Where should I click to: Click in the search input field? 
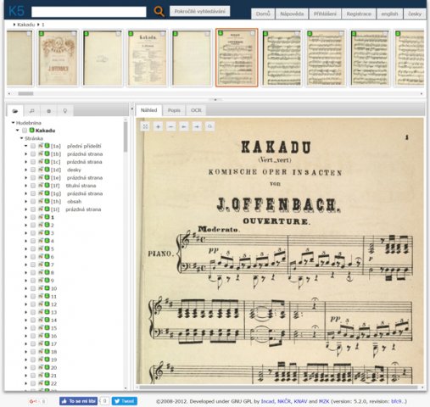pos(89,12)
